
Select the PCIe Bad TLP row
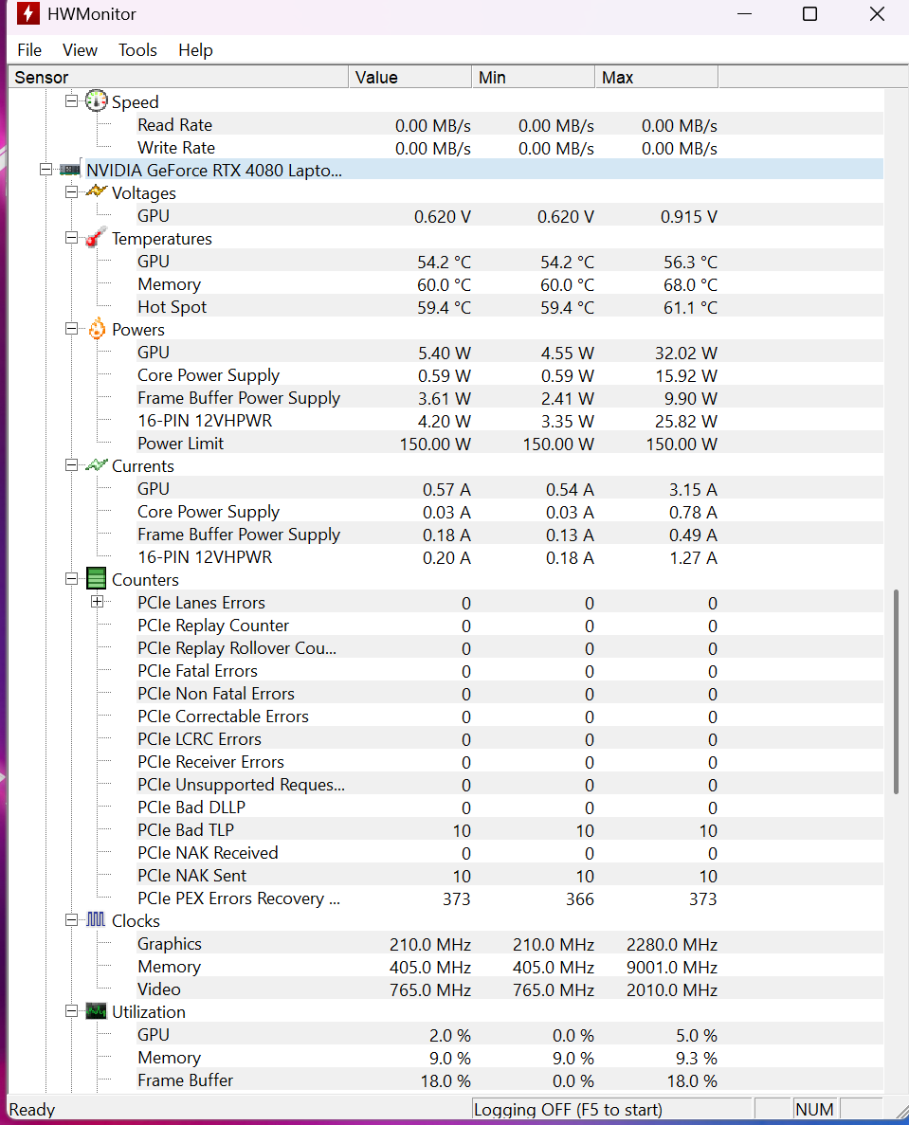(186, 830)
